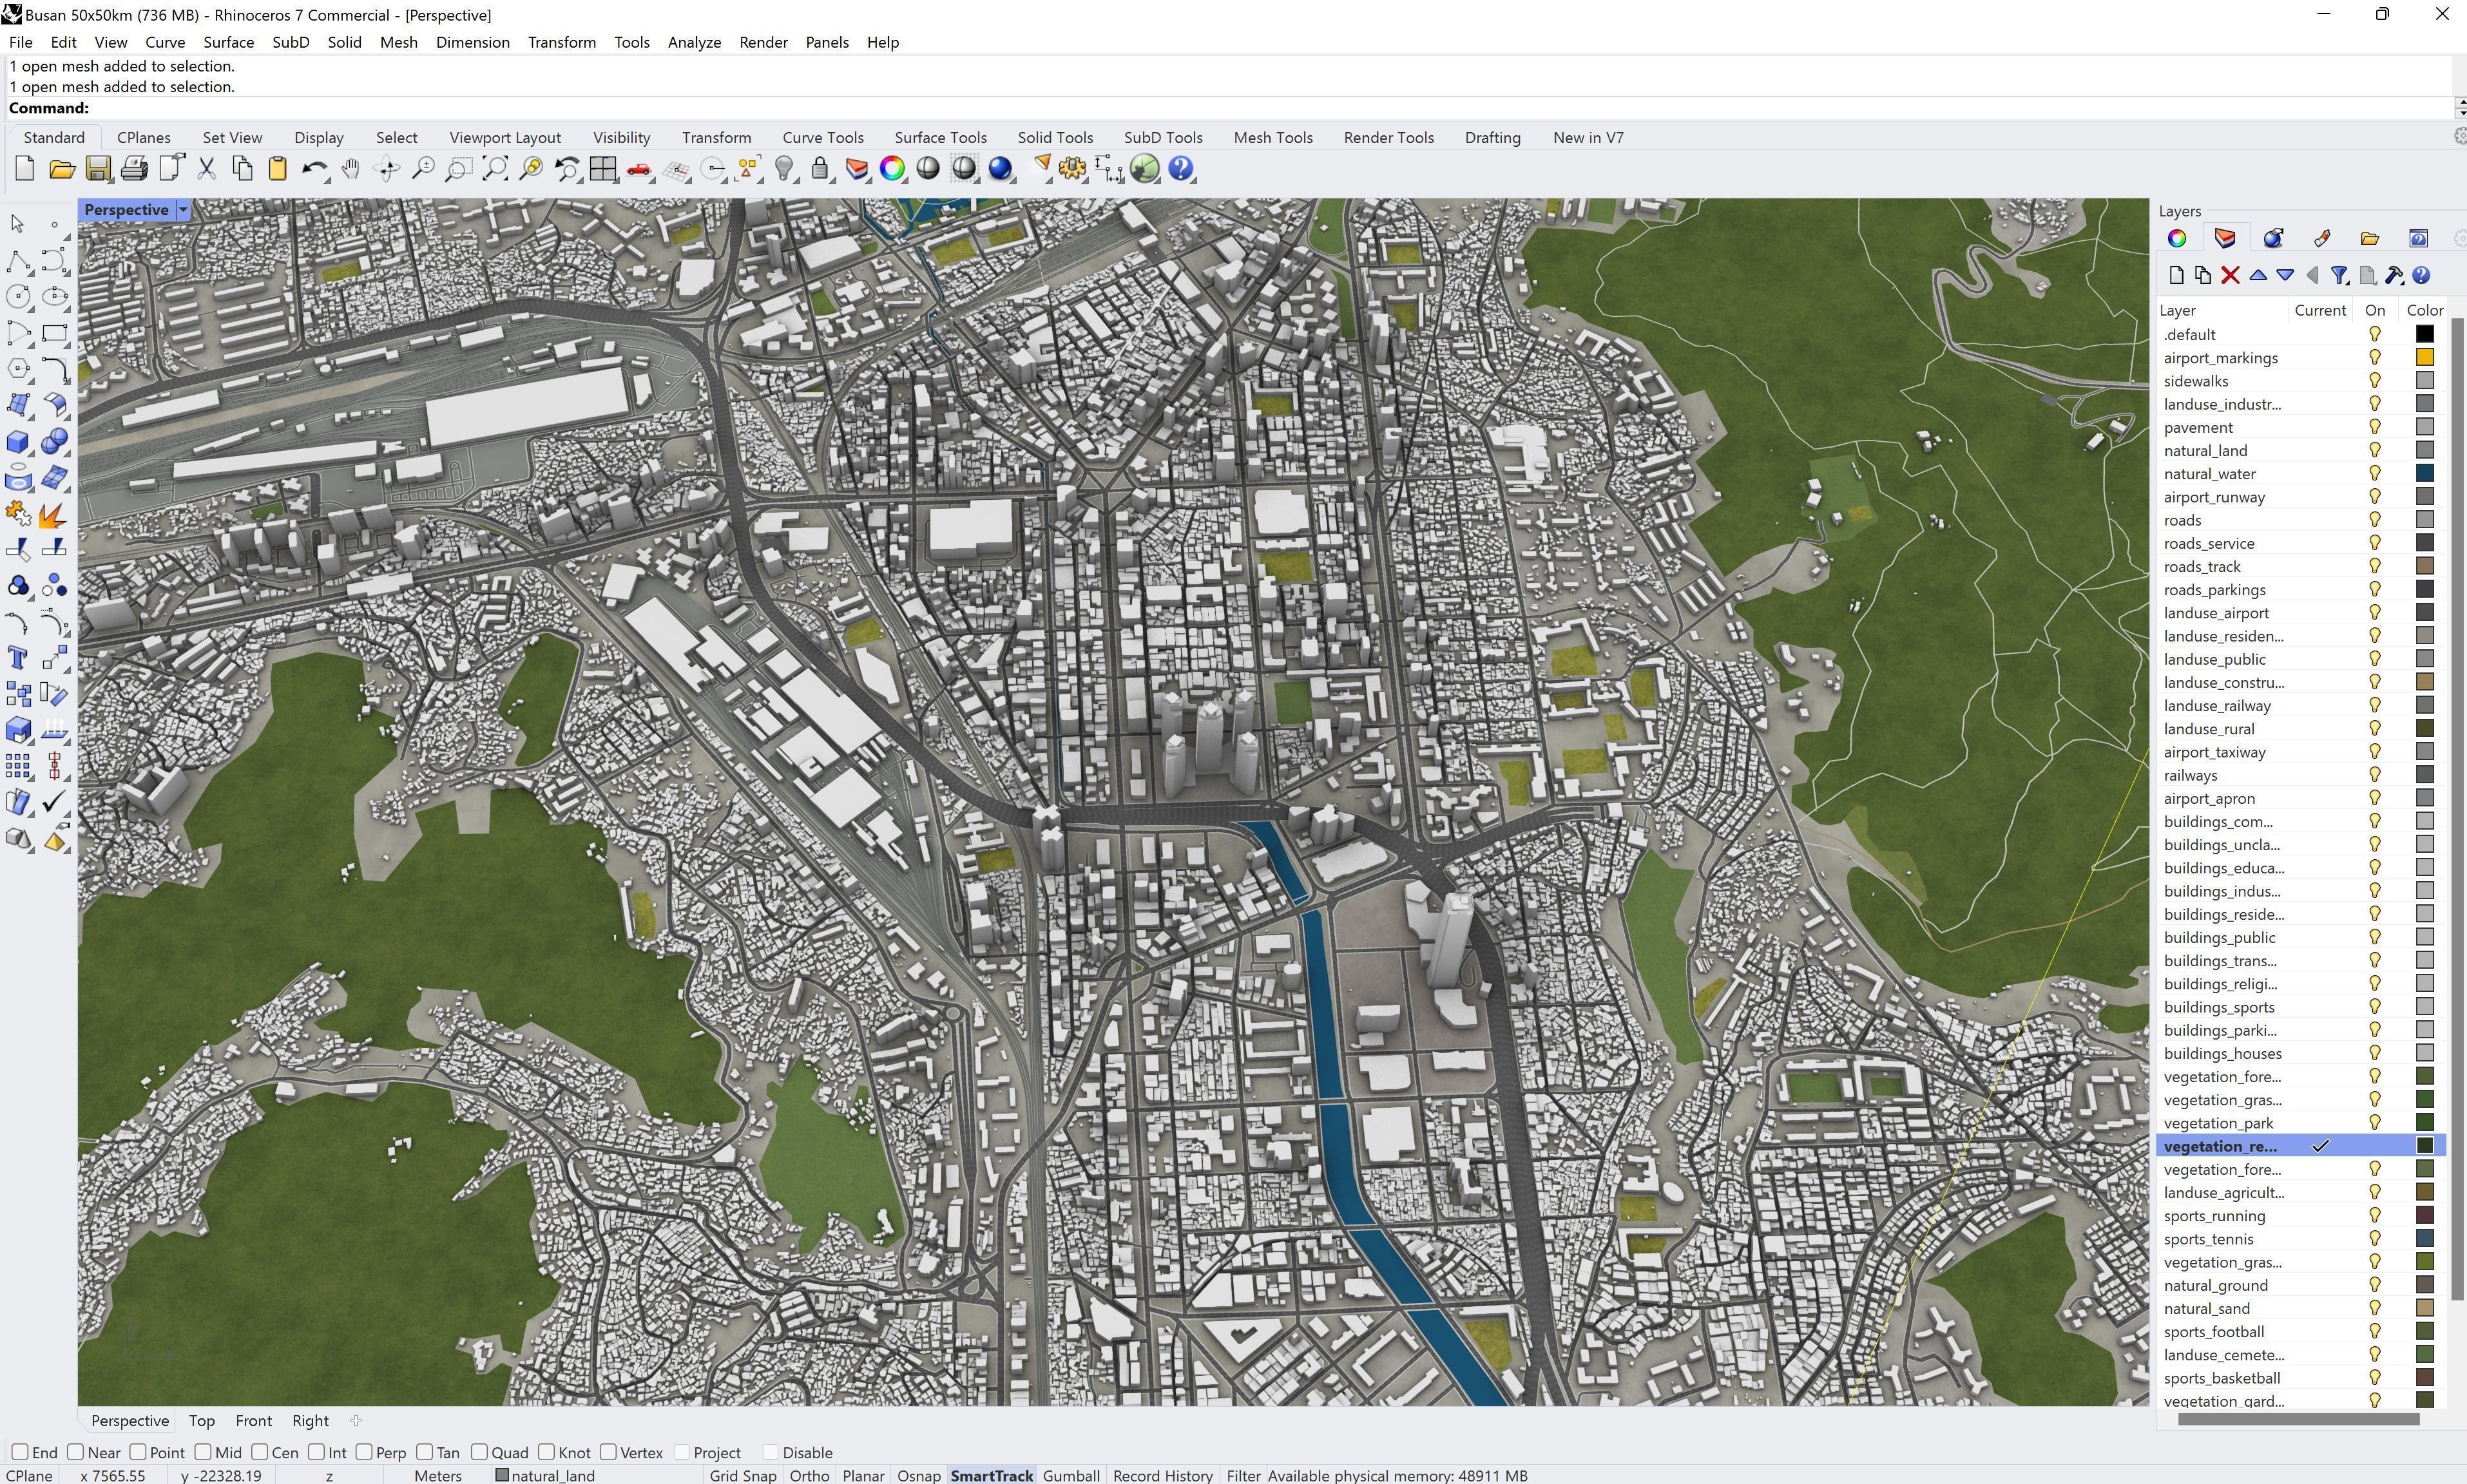Image resolution: width=2467 pixels, height=1484 pixels.
Task: Open the Mesh menu
Action: 398,42
